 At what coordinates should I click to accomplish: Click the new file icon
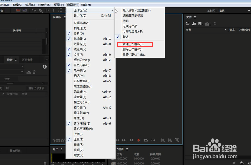(x=201, y=24)
